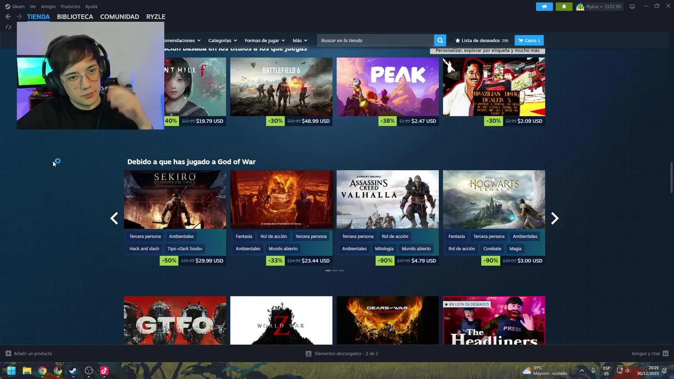Click the RyzLe profile avatar

click(580, 6)
